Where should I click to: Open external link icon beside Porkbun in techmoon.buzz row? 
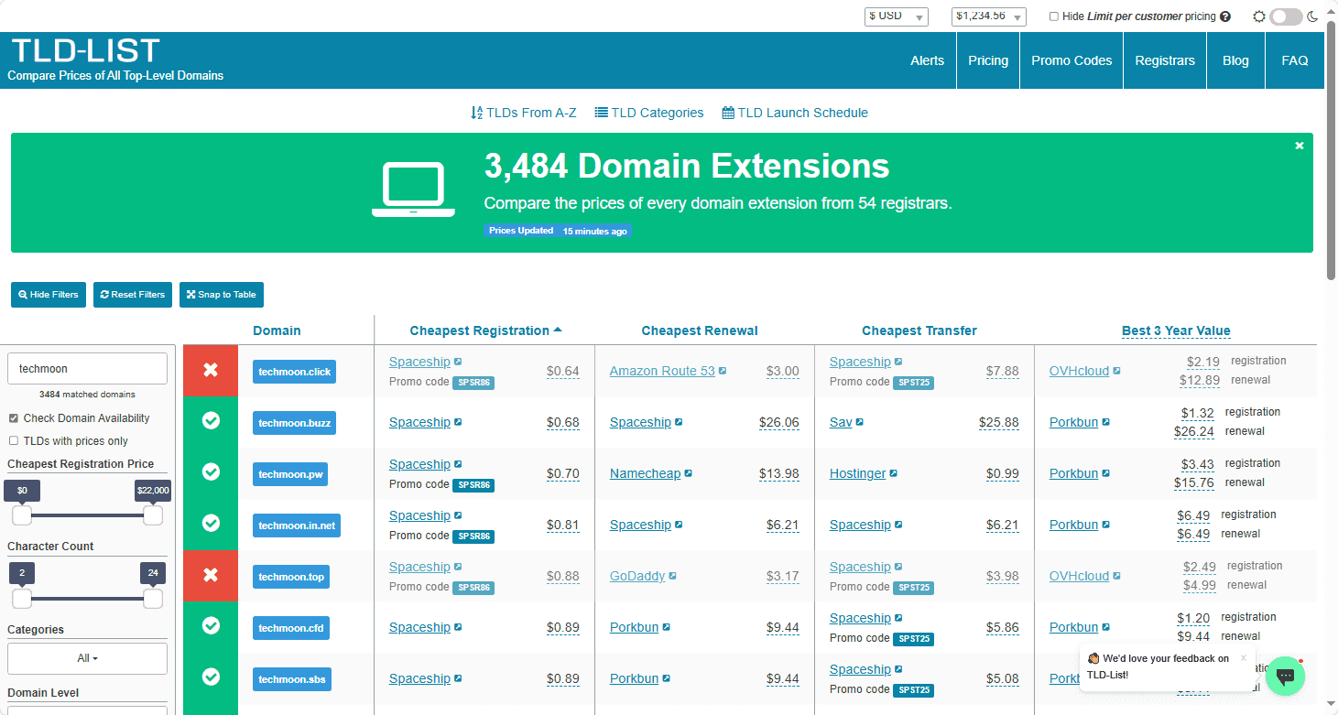pos(1105,422)
